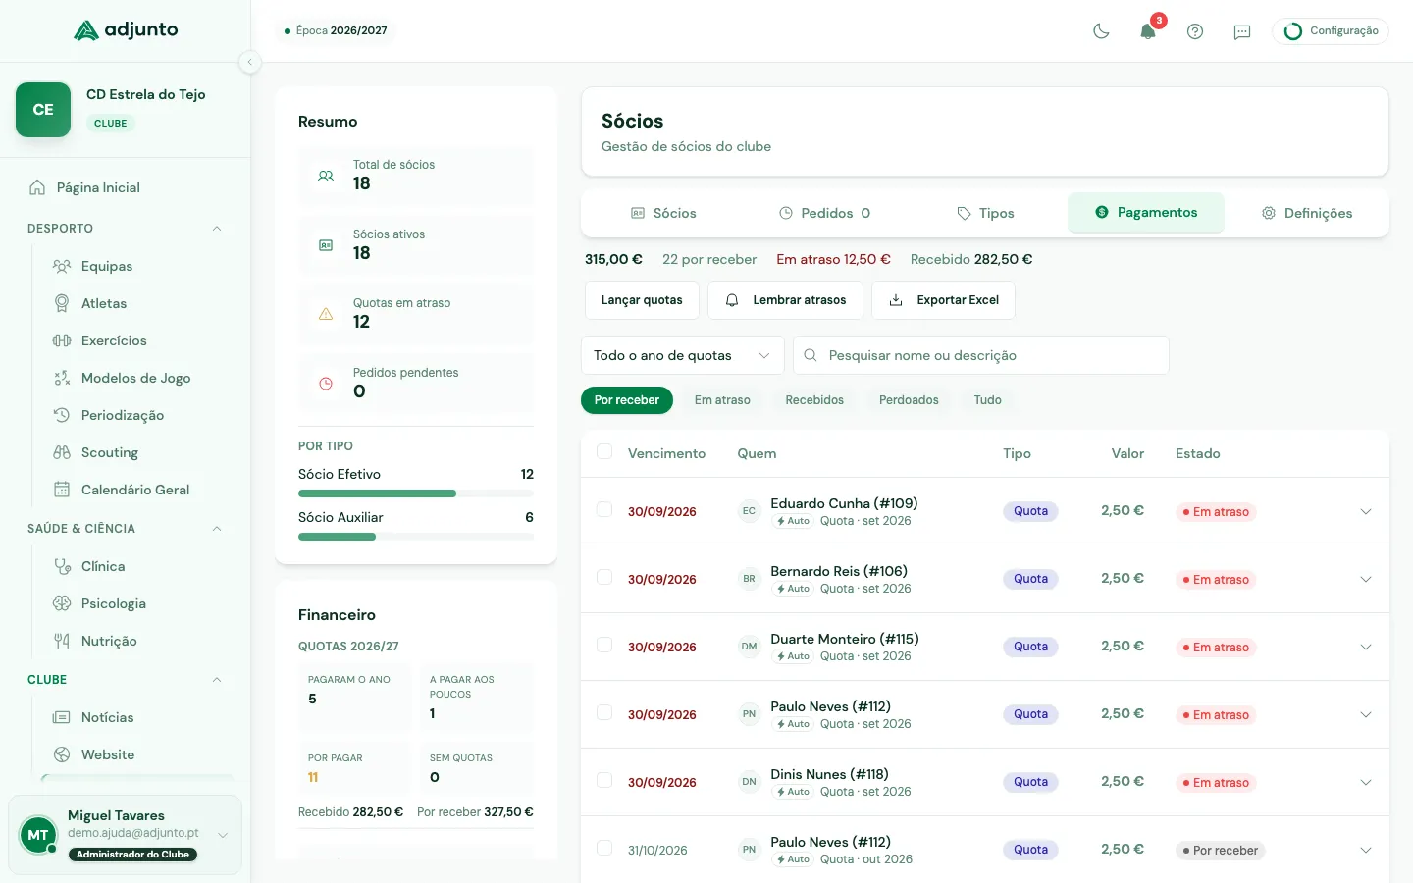Collapse the CLUBE sidebar section
Viewport: 1413px width, 883px height.
click(217, 680)
